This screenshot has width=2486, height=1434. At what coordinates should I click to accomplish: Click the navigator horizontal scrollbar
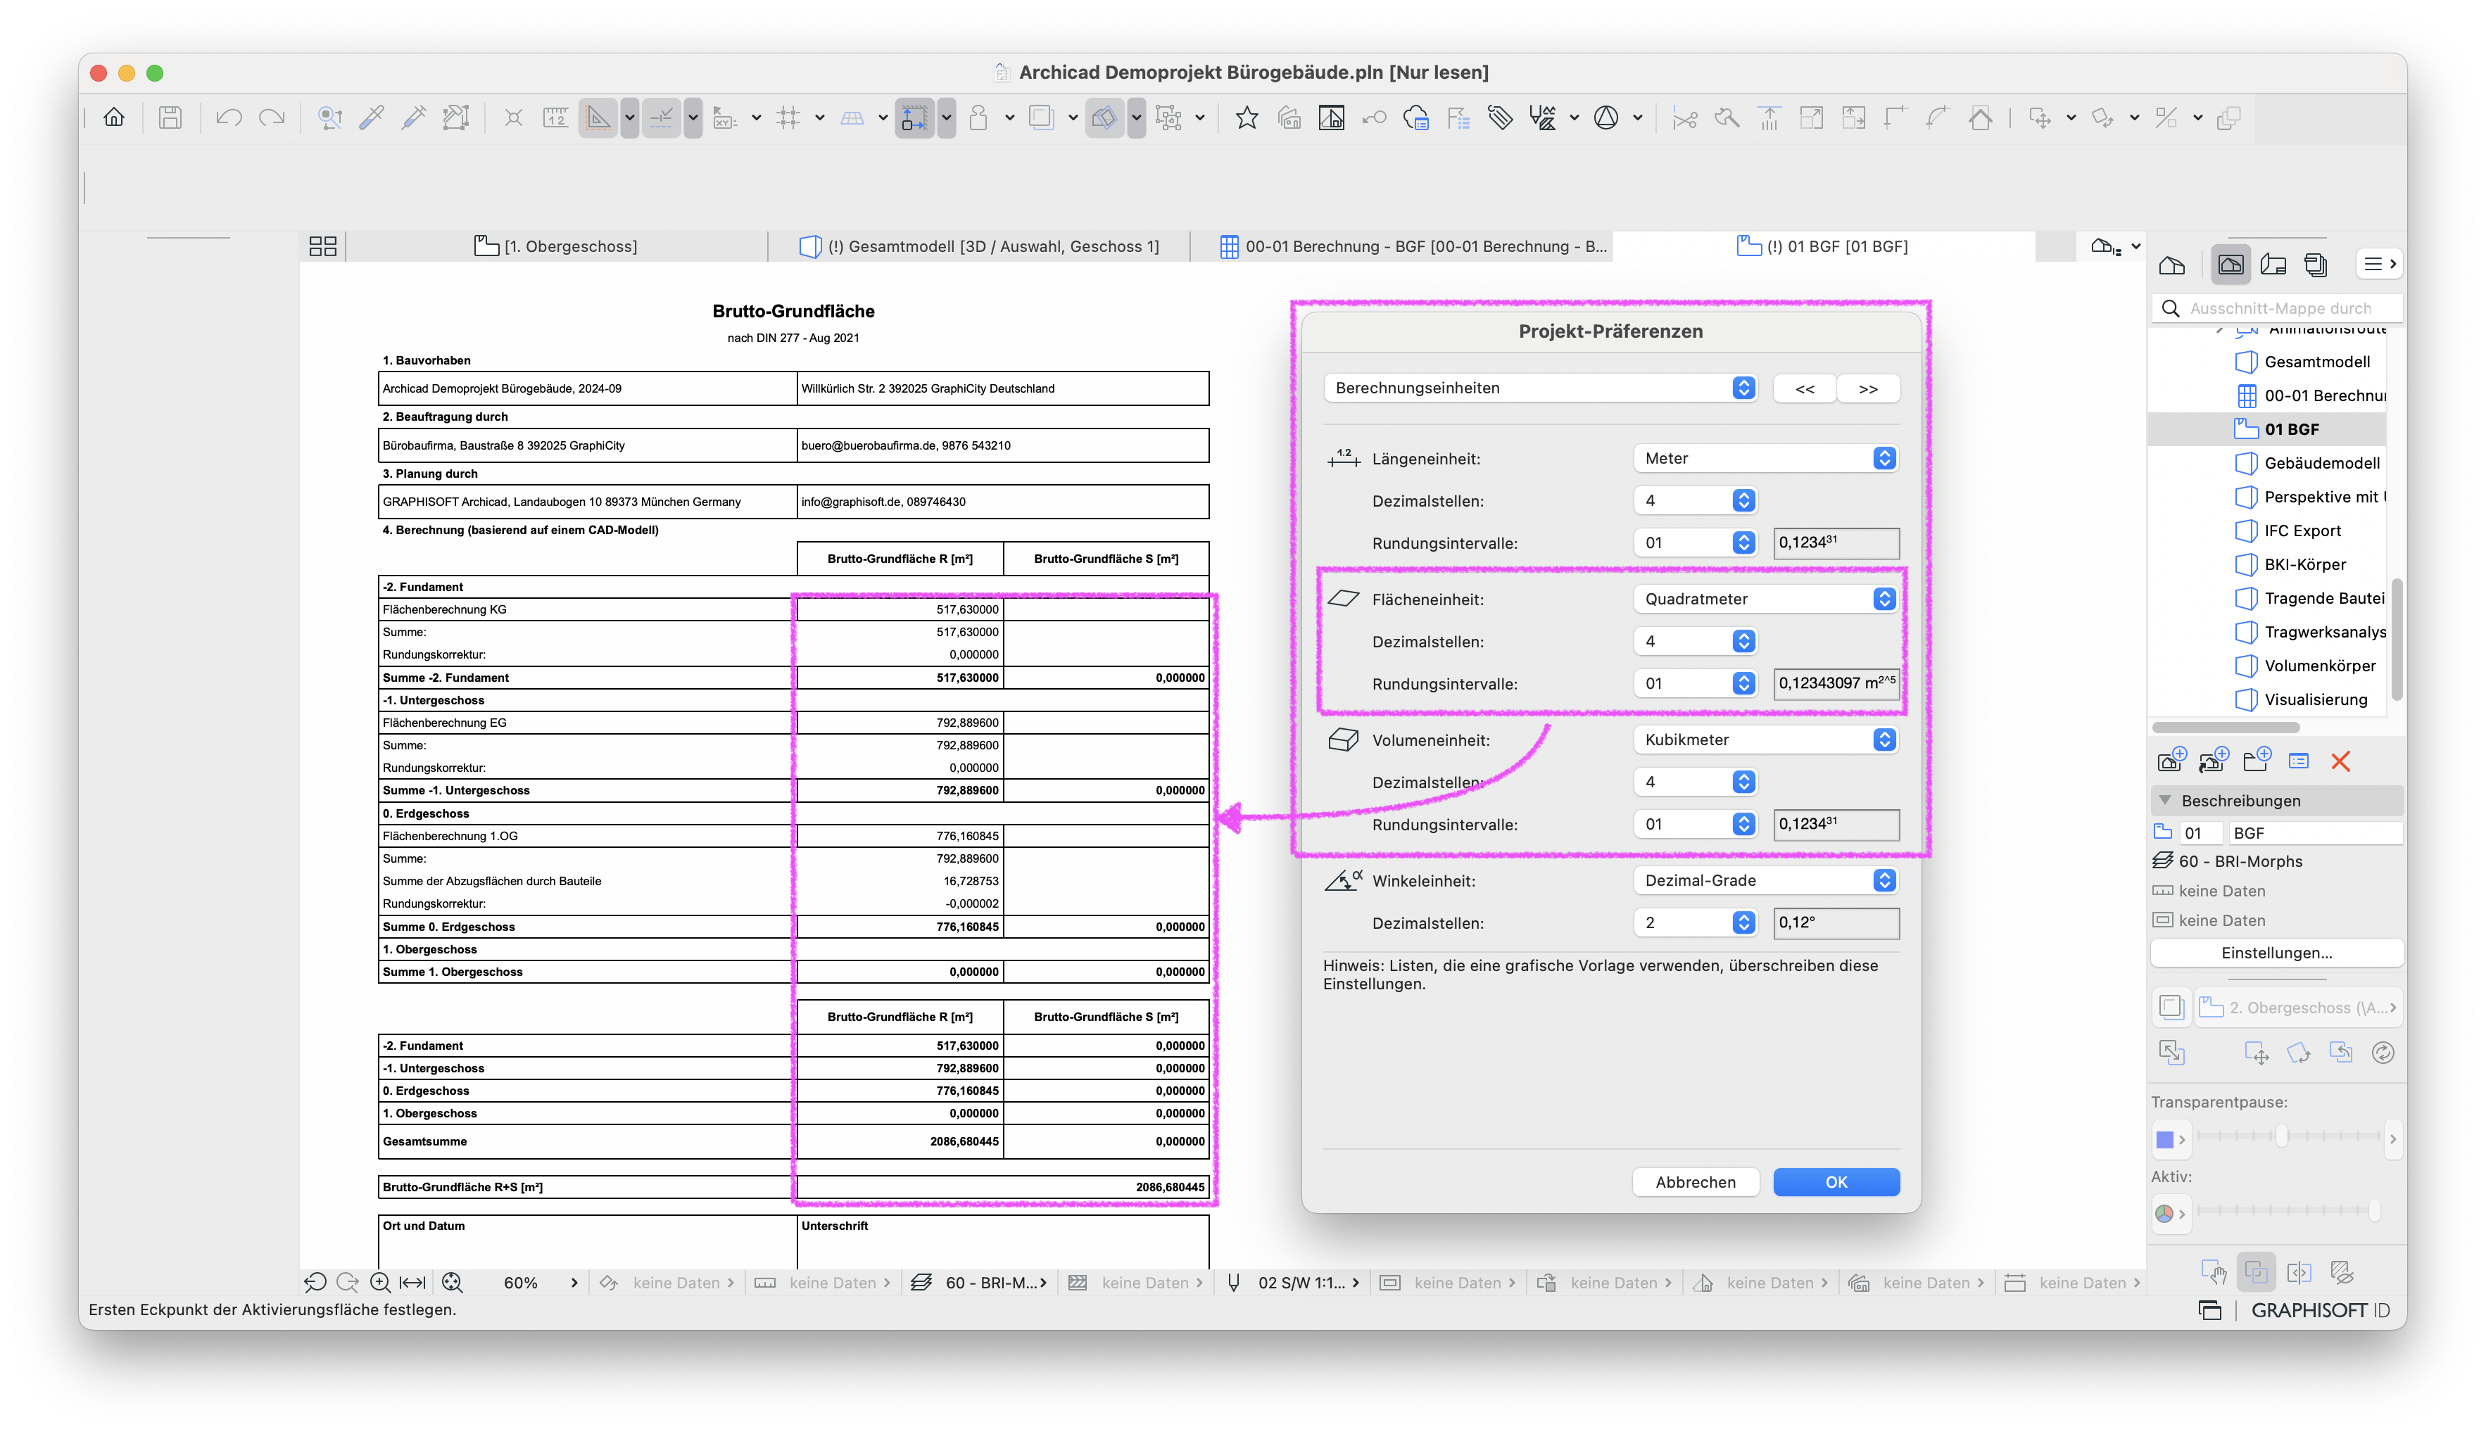coord(2225,728)
